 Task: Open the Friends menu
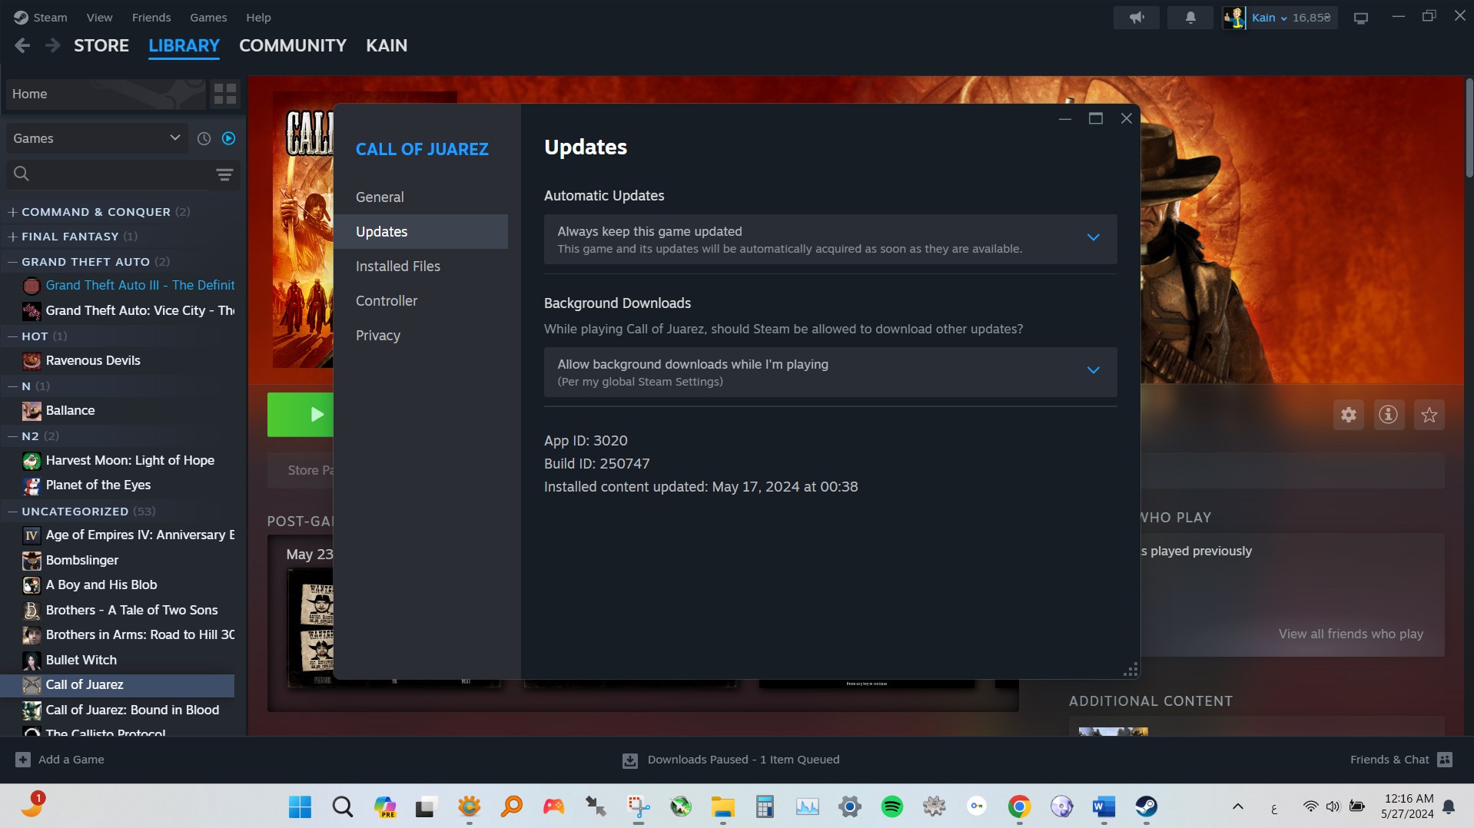(x=151, y=17)
